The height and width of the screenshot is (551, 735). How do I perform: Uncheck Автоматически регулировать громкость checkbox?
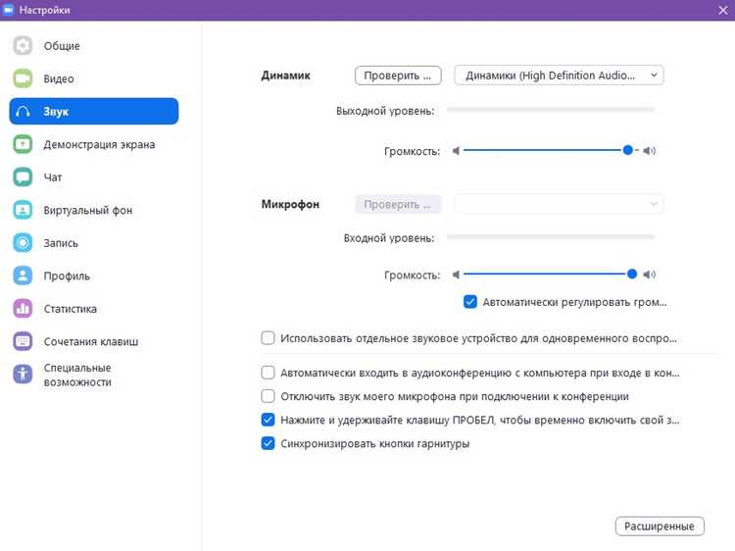click(470, 302)
